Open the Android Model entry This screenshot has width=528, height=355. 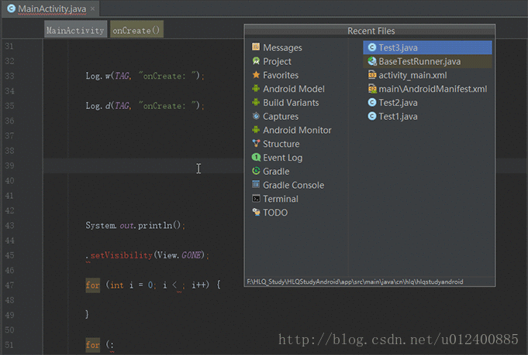pyautogui.click(x=294, y=89)
